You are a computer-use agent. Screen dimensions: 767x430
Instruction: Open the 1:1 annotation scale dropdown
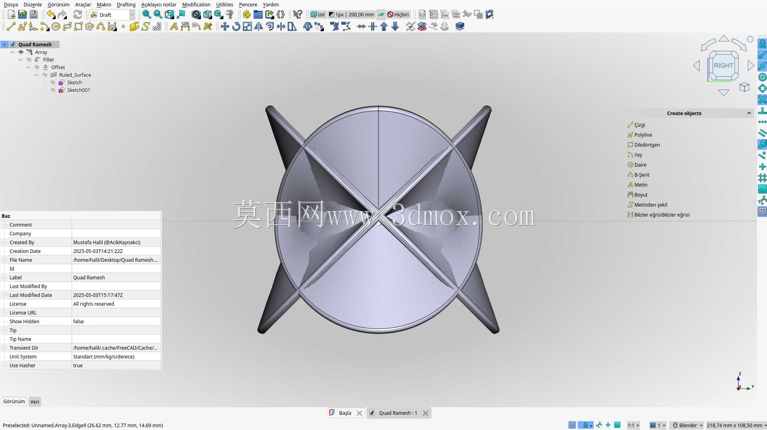coord(633,425)
